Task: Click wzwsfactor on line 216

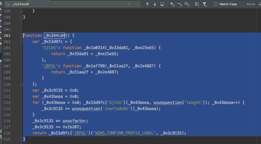Action: click(74, 121)
